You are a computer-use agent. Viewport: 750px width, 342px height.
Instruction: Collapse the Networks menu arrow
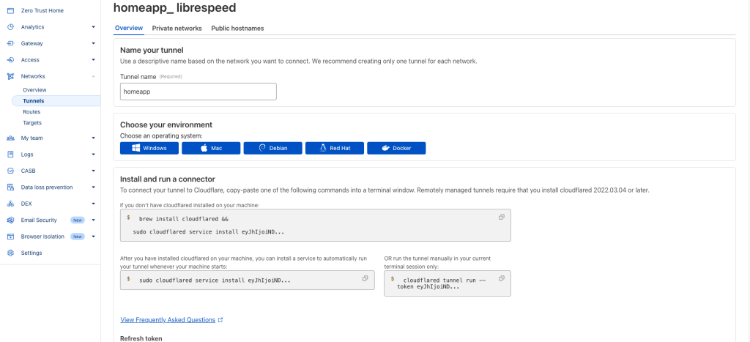tap(93, 77)
